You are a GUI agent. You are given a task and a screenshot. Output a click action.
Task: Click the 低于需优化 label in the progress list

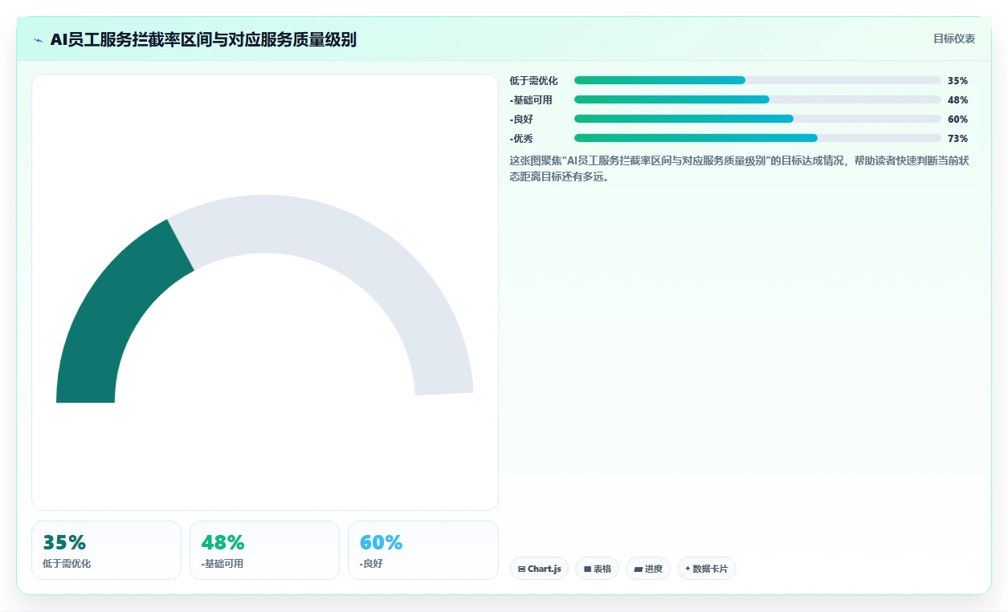(x=533, y=81)
